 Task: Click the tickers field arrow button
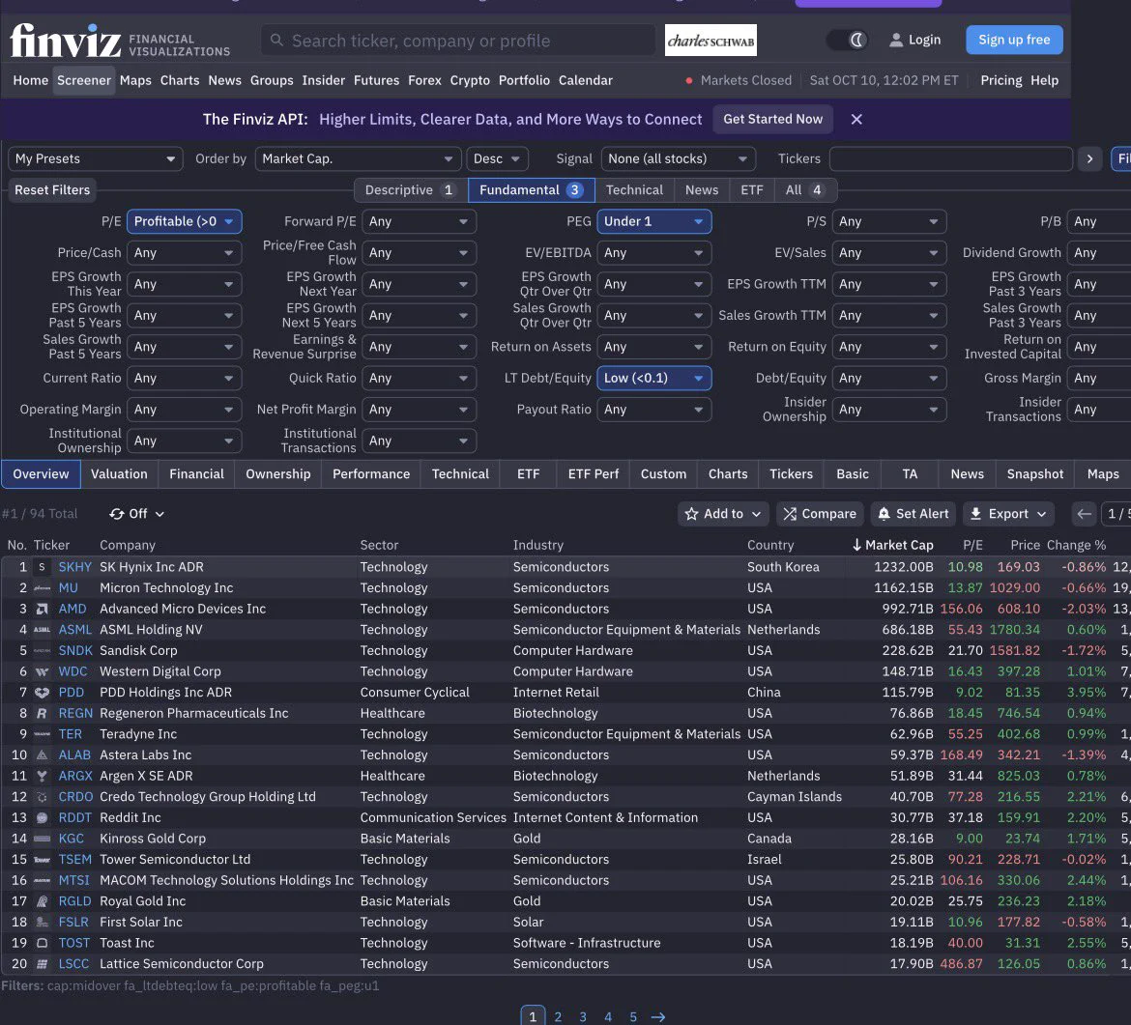(1089, 158)
